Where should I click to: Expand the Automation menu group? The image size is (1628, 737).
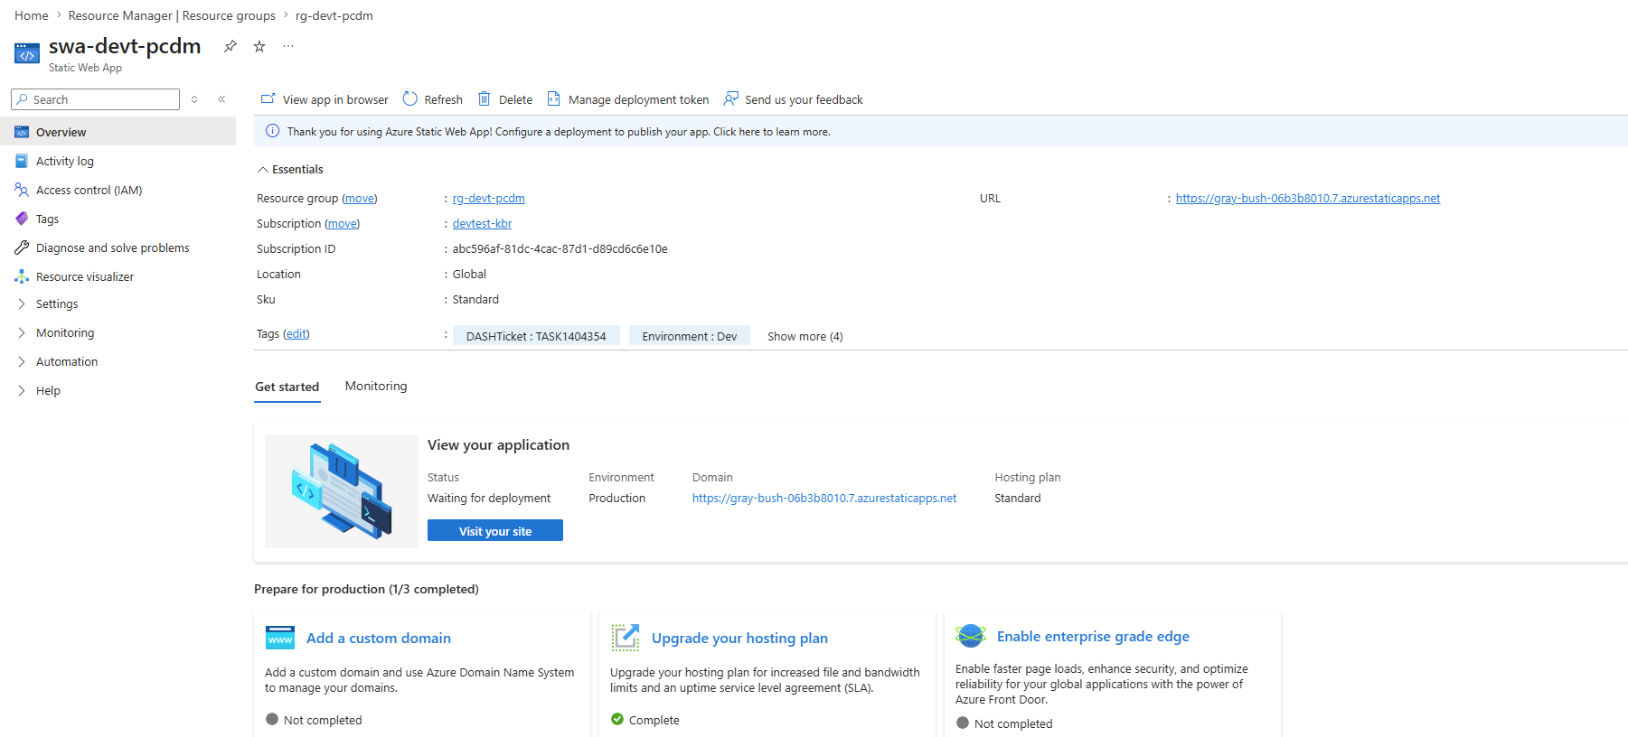coord(22,361)
